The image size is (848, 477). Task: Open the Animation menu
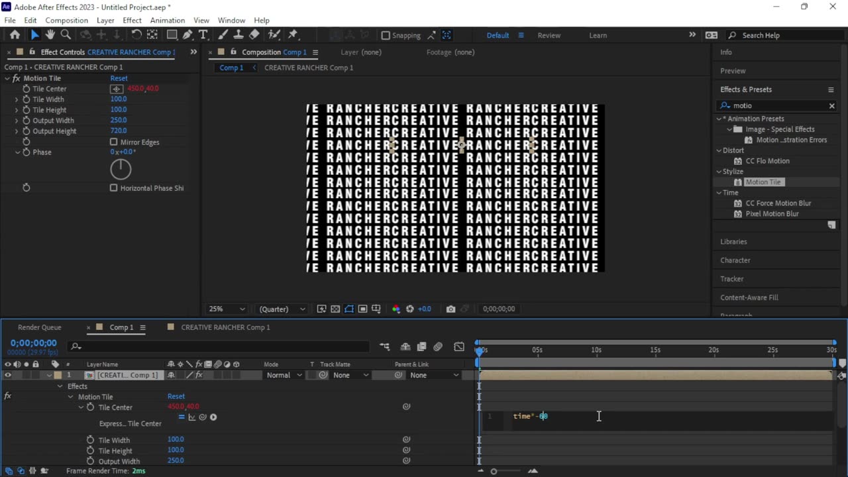coord(167,21)
